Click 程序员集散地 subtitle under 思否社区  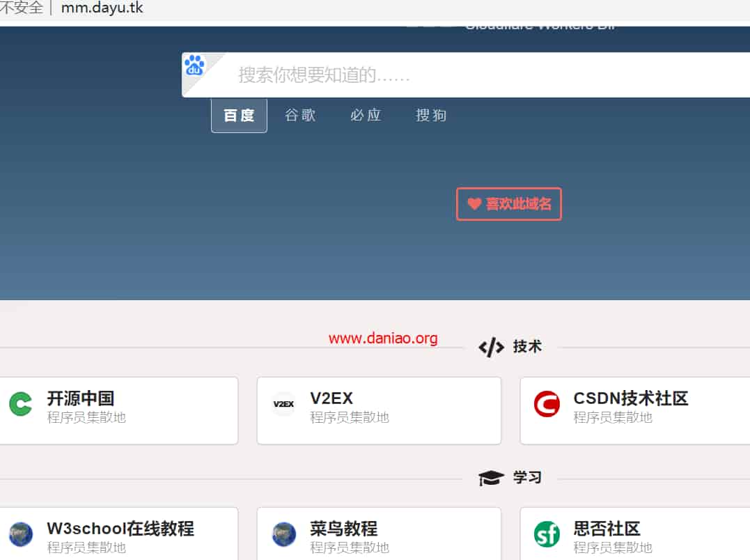coord(613,547)
